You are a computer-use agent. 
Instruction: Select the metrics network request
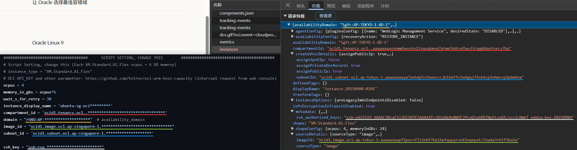click(227, 42)
